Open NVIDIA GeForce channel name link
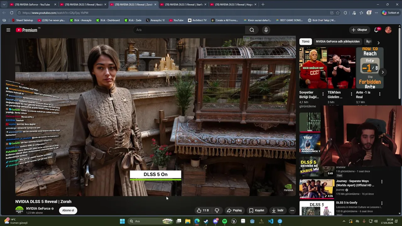This screenshot has height=226, width=402. (x=38, y=208)
